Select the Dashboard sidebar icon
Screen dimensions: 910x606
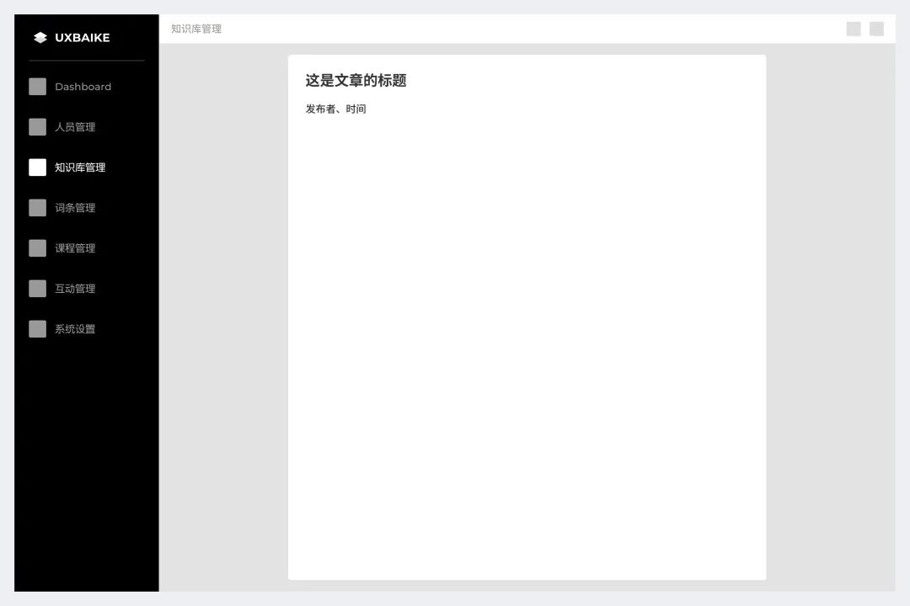37,86
